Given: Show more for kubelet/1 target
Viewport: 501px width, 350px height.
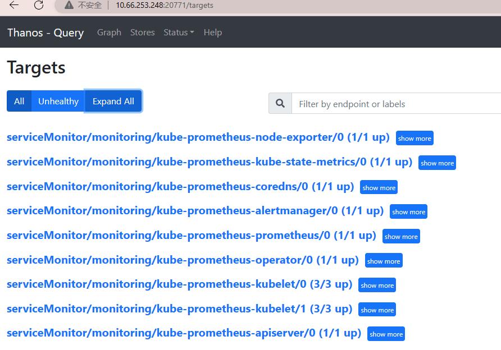Looking at the screenshot, I should coord(377,310).
